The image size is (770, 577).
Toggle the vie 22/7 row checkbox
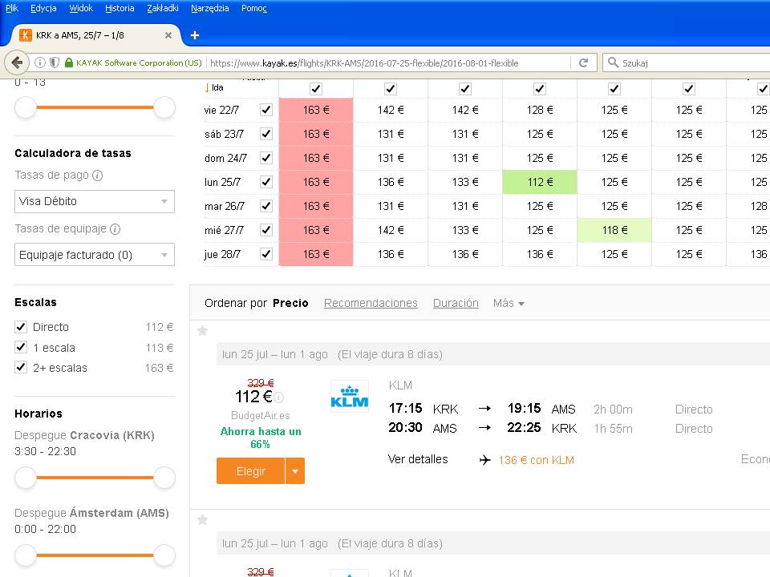click(266, 110)
